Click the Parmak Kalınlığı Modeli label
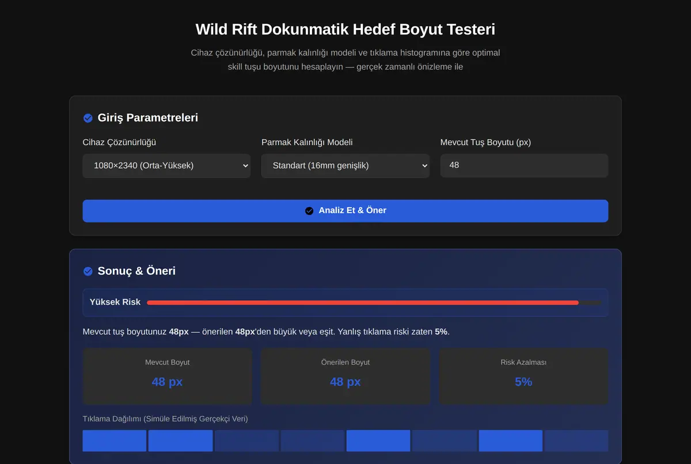The height and width of the screenshot is (464, 691). pyautogui.click(x=307, y=142)
